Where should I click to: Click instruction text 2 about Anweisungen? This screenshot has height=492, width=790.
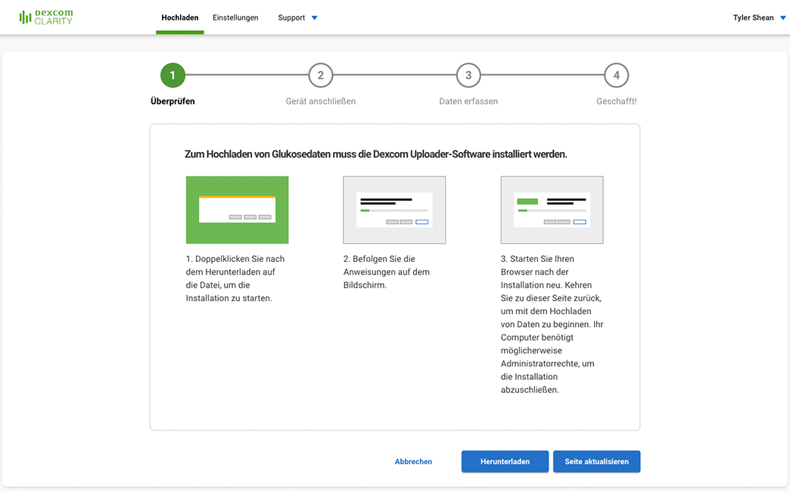387,272
